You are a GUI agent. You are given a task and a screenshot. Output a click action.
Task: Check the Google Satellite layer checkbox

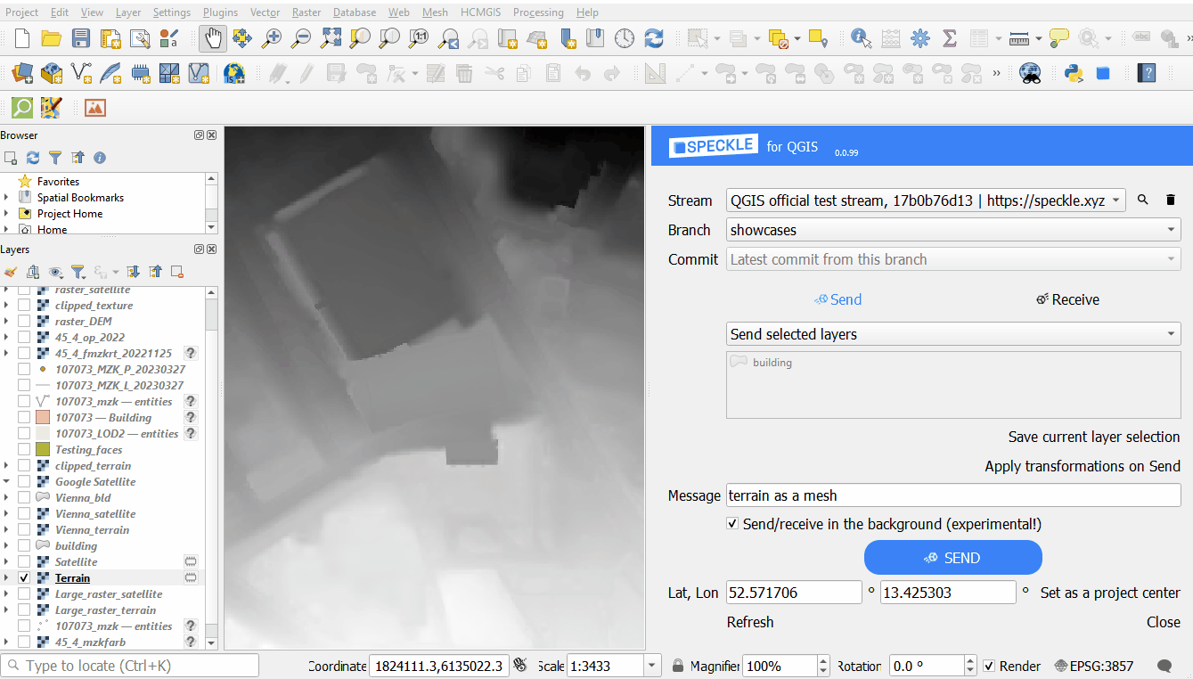24,482
